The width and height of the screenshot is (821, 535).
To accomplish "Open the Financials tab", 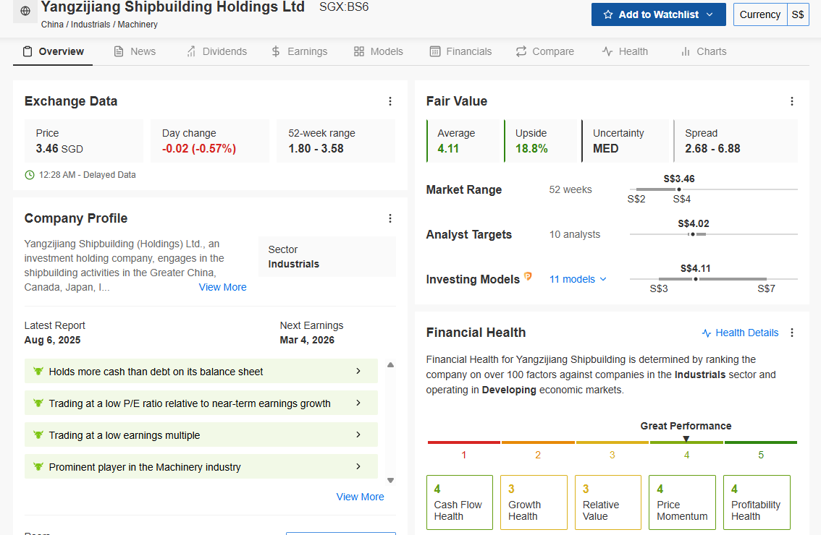I will click(x=460, y=51).
